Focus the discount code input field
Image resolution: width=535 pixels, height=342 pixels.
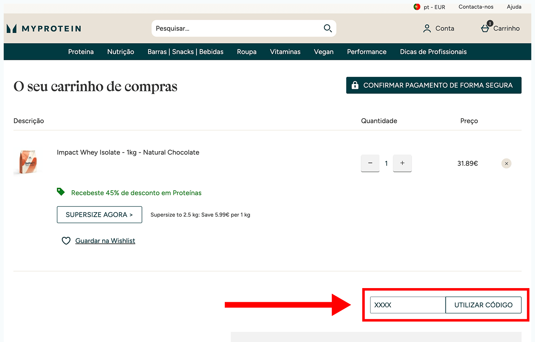pos(408,305)
